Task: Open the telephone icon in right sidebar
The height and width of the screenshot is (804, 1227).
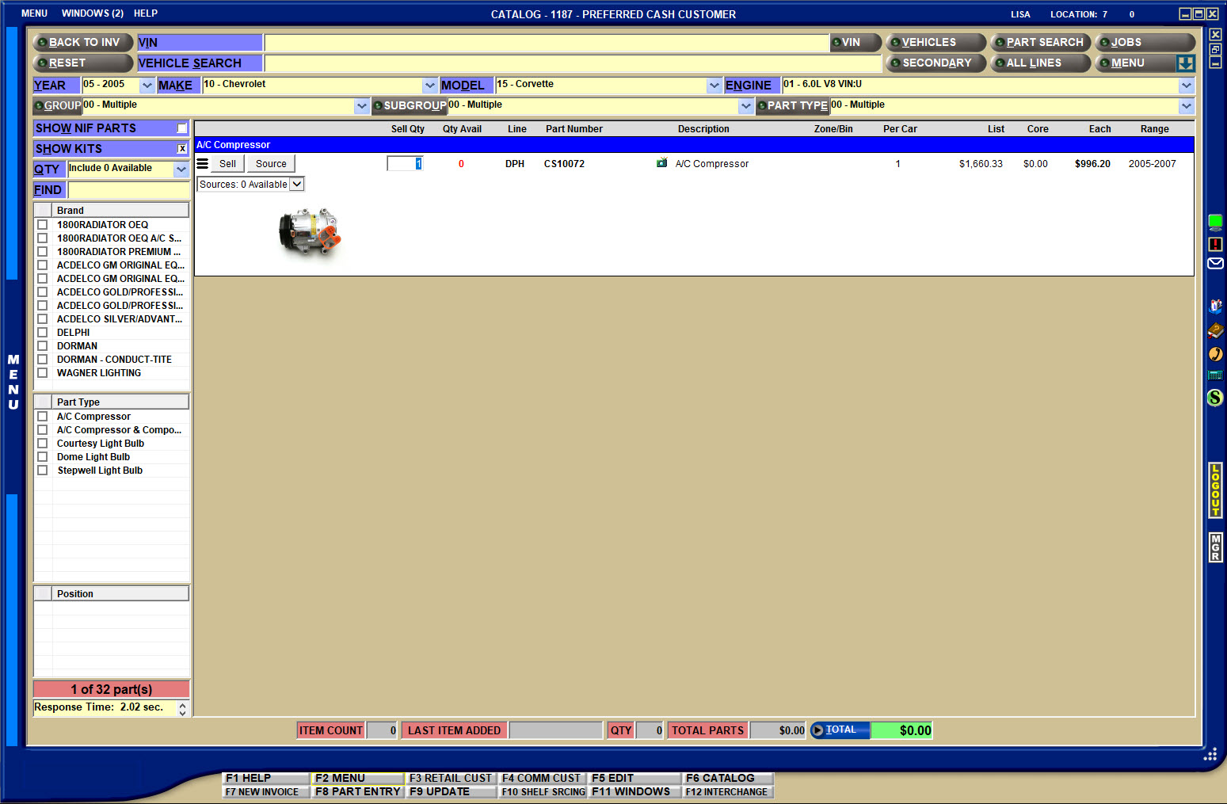Action: pyautogui.click(x=1215, y=354)
